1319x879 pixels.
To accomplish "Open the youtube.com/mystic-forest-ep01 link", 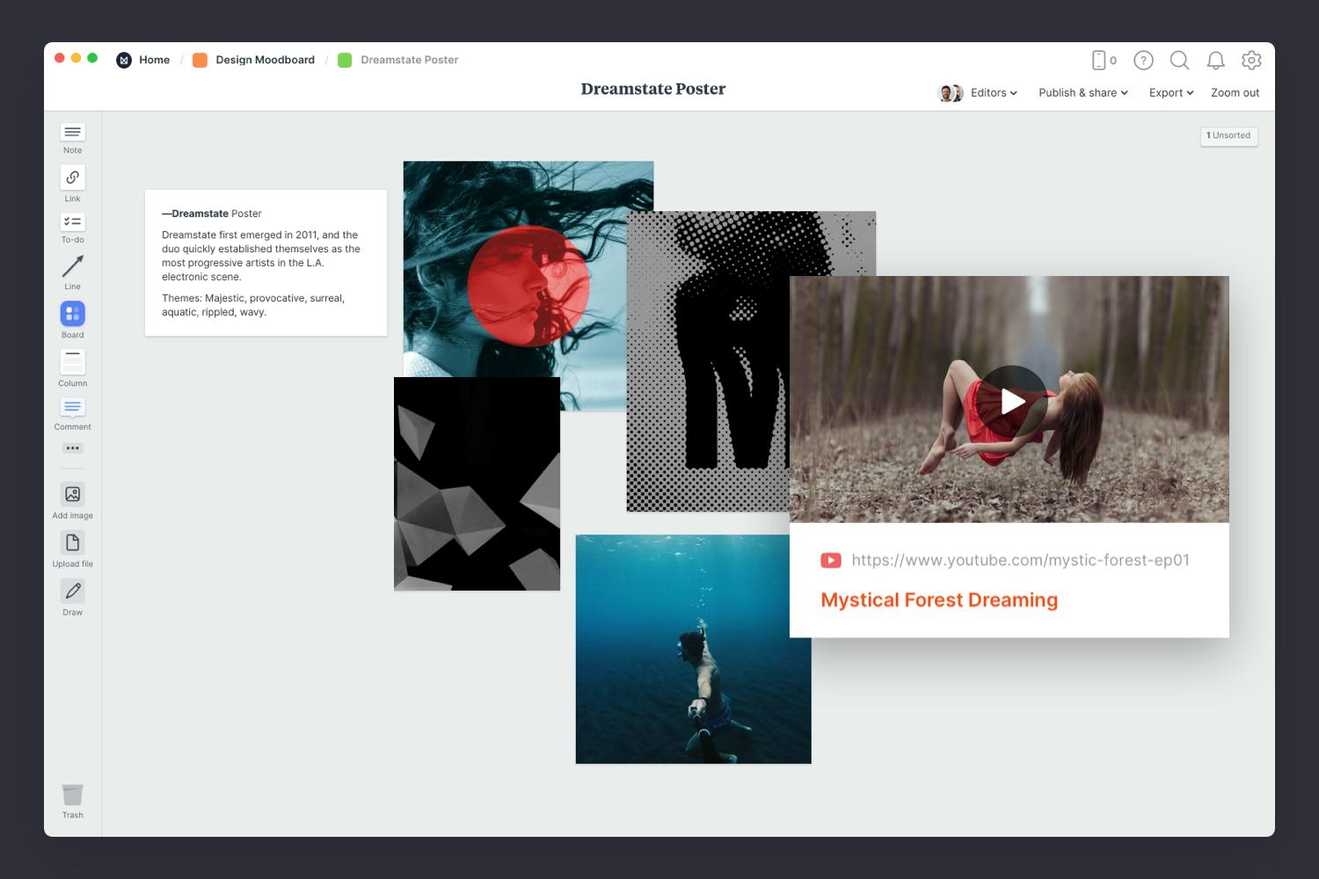I will pyautogui.click(x=1020, y=560).
